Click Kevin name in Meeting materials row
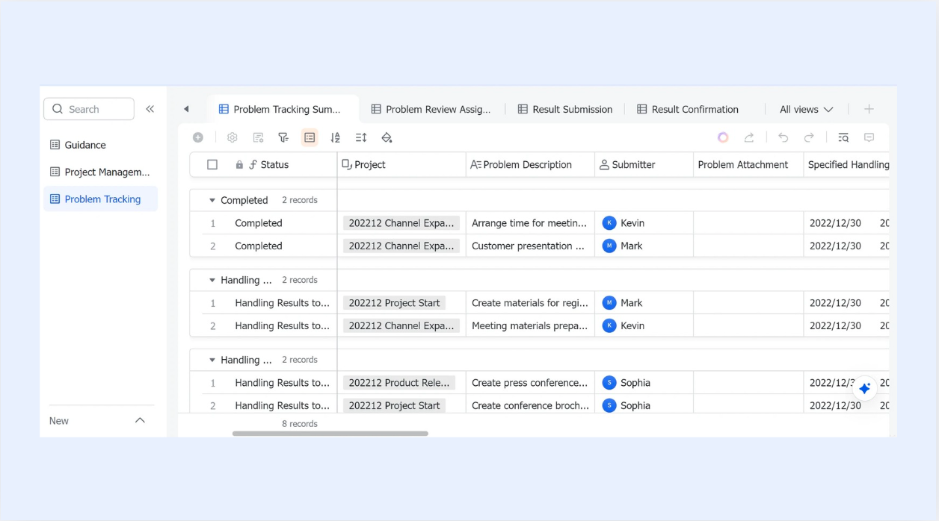The height and width of the screenshot is (521, 939). tap(632, 325)
